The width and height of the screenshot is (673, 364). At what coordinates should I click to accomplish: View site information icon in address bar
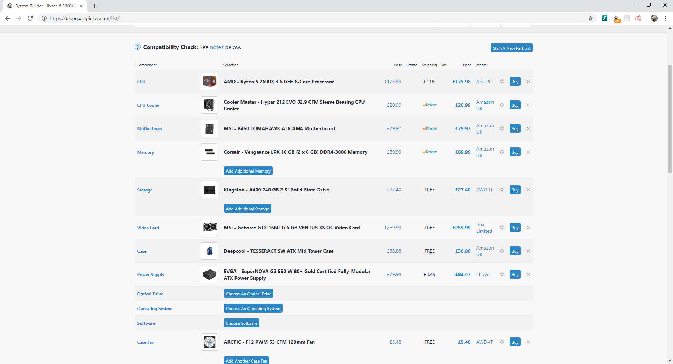click(44, 18)
